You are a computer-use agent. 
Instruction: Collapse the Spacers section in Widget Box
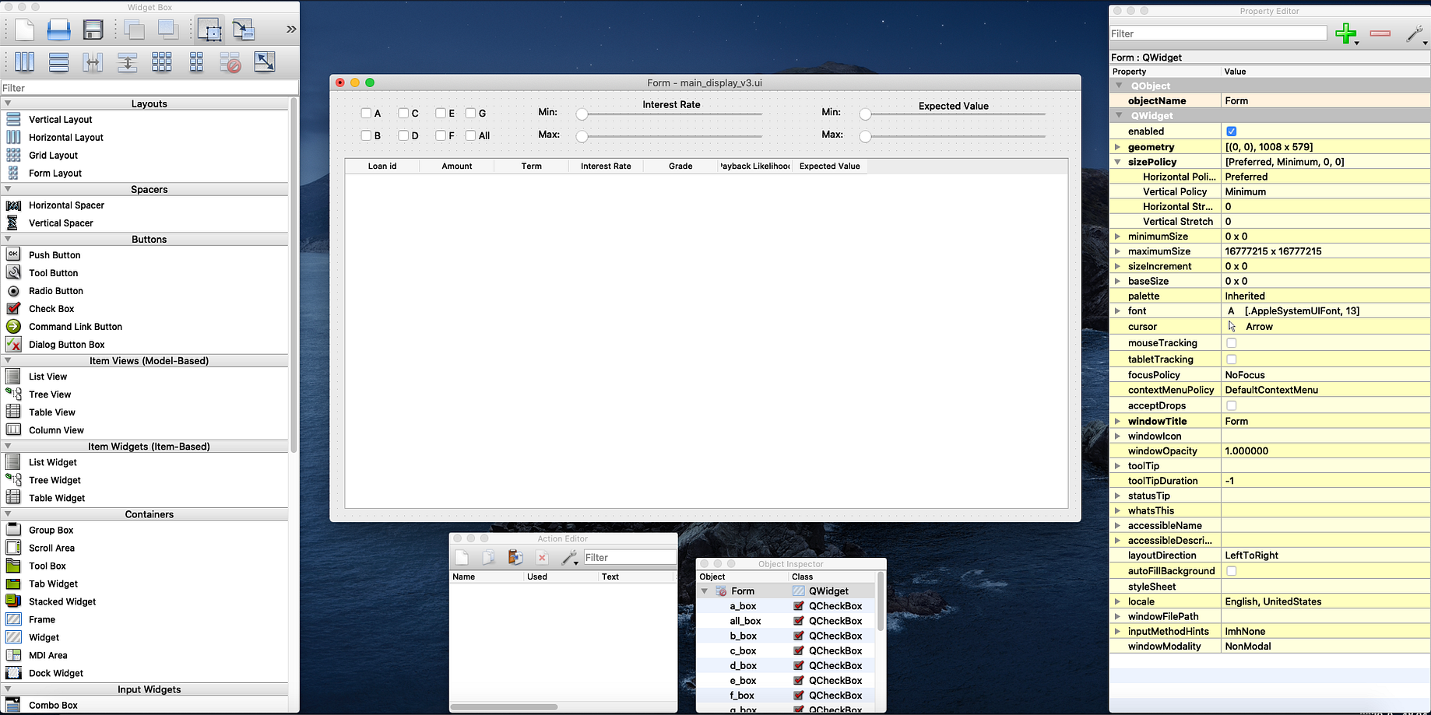[8, 189]
